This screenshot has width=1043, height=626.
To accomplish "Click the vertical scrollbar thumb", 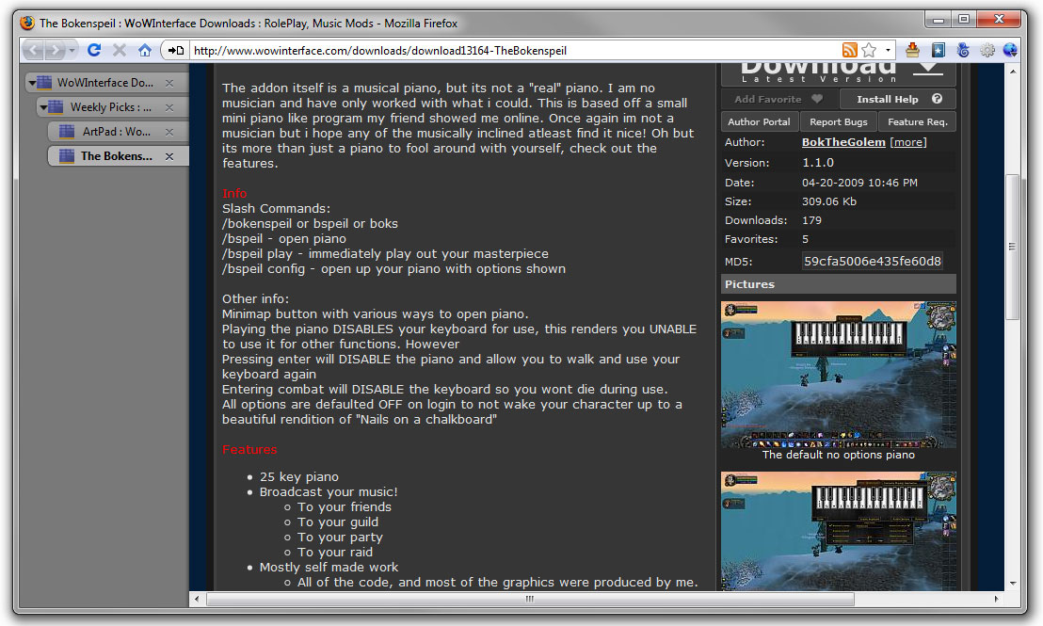I will (1012, 247).
